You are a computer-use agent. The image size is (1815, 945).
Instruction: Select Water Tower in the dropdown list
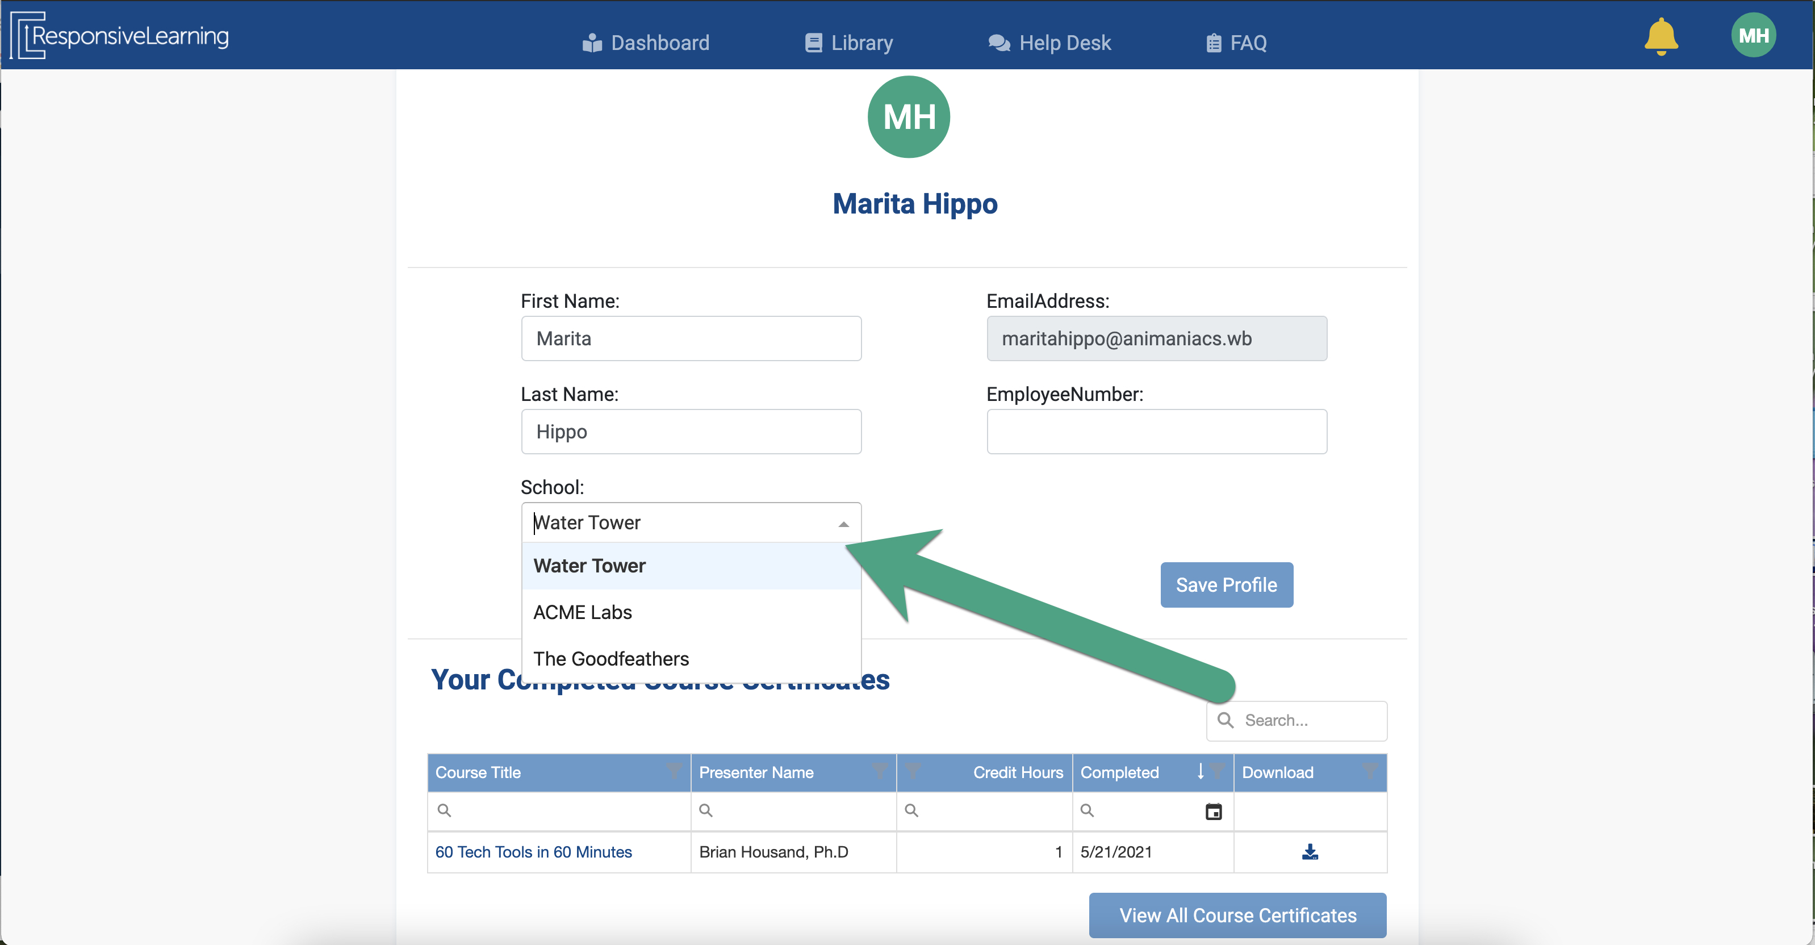pyautogui.click(x=589, y=566)
